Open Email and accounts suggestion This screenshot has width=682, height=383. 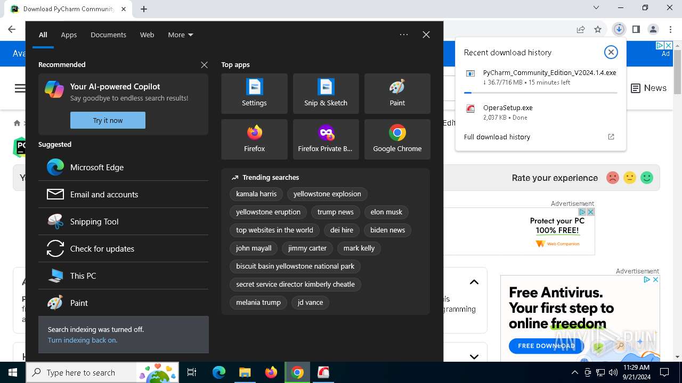(123, 194)
